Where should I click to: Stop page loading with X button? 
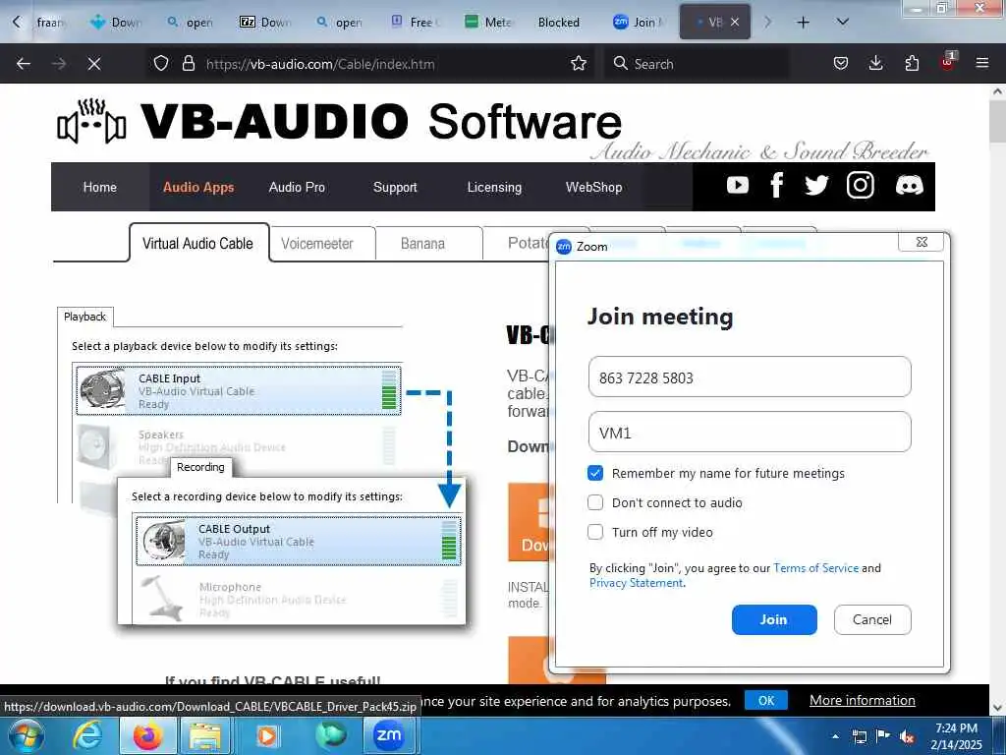point(93,64)
